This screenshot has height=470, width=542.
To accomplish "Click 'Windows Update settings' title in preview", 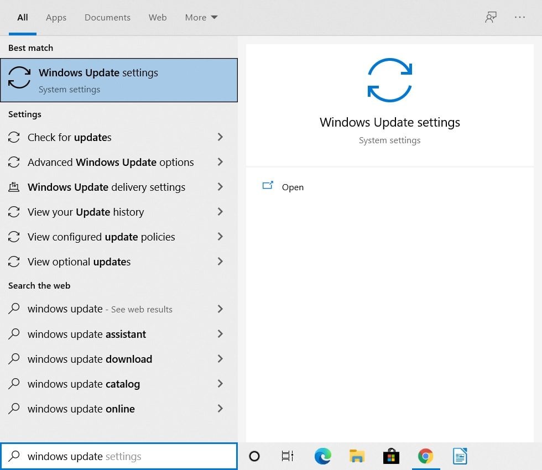I will pyautogui.click(x=389, y=122).
